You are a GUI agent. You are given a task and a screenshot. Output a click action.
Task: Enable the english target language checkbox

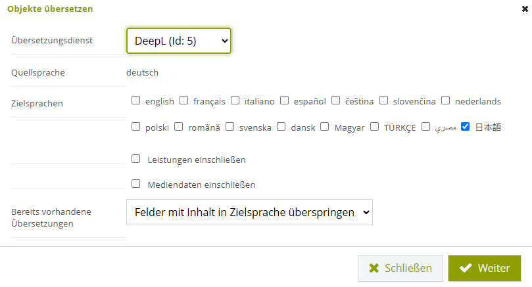135,100
